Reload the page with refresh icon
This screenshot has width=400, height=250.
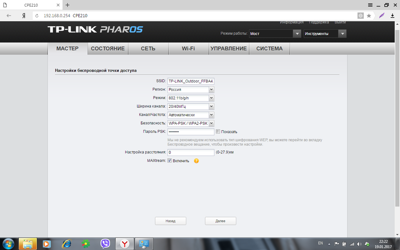pos(37,16)
